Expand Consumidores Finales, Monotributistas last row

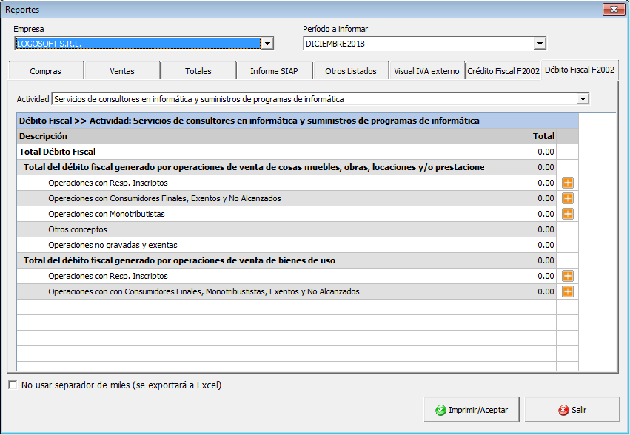click(568, 291)
